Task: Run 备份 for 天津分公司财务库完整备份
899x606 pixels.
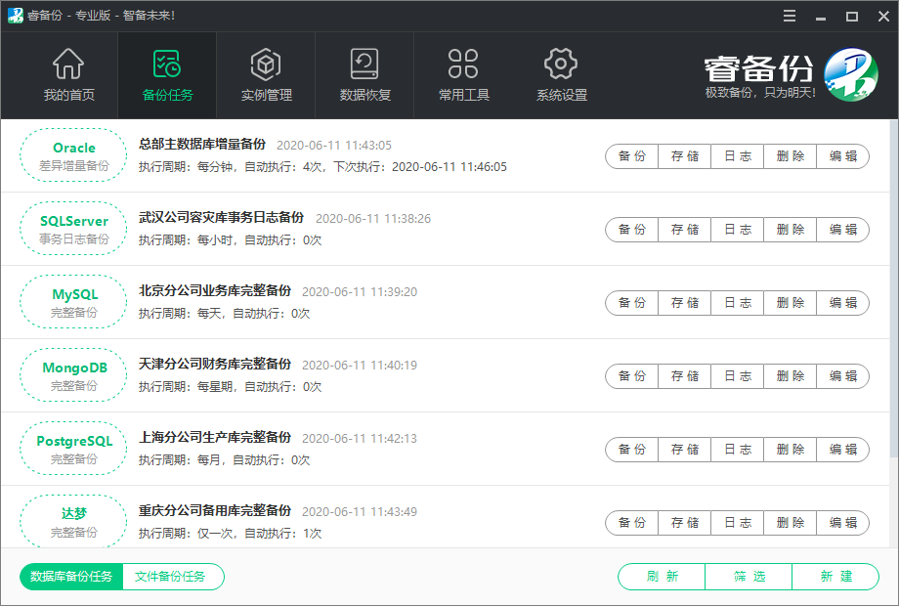Action: click(632, 376)
